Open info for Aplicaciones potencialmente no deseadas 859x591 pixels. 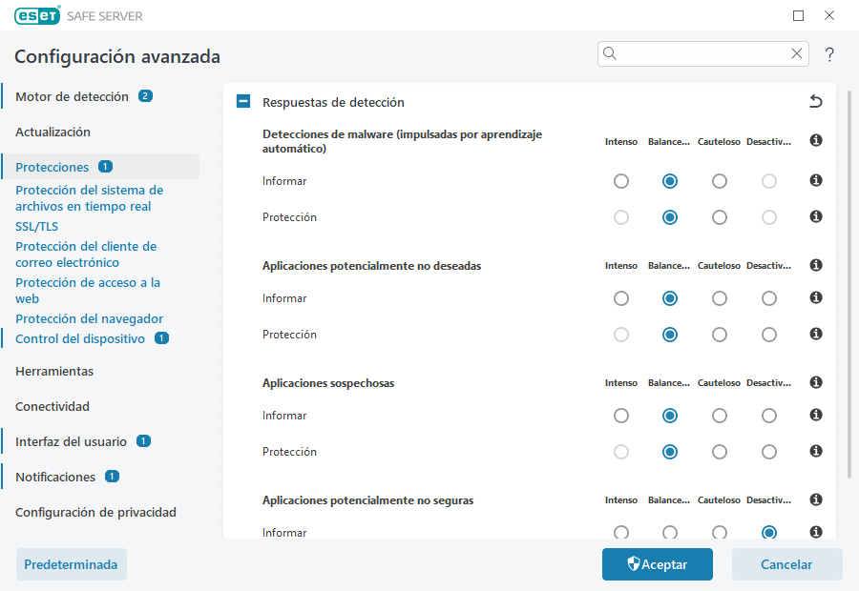point(816,265)
